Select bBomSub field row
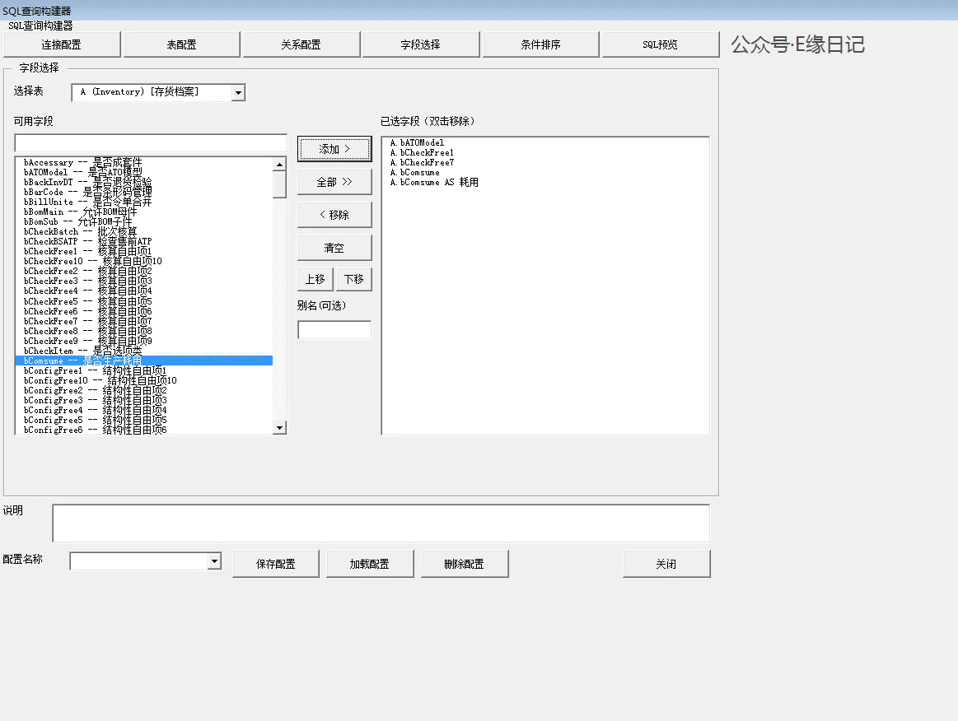 click(143, 221)
